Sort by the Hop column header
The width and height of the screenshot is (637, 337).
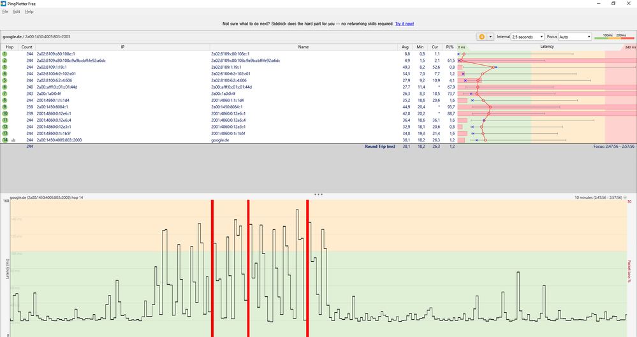[x=10, y=47]
